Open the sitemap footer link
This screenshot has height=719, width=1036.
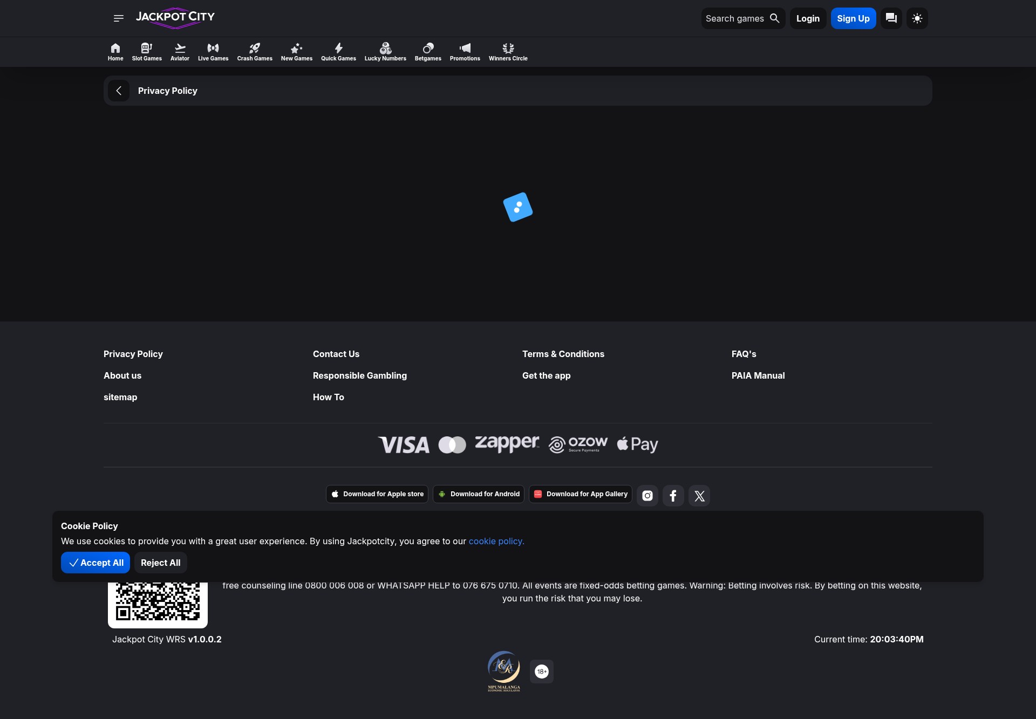click(120, 397)
